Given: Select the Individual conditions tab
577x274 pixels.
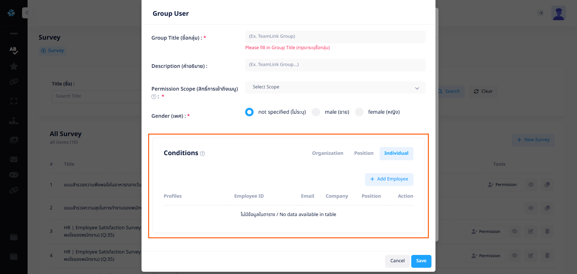Looking at the screenshot, I should pos(396,153).
